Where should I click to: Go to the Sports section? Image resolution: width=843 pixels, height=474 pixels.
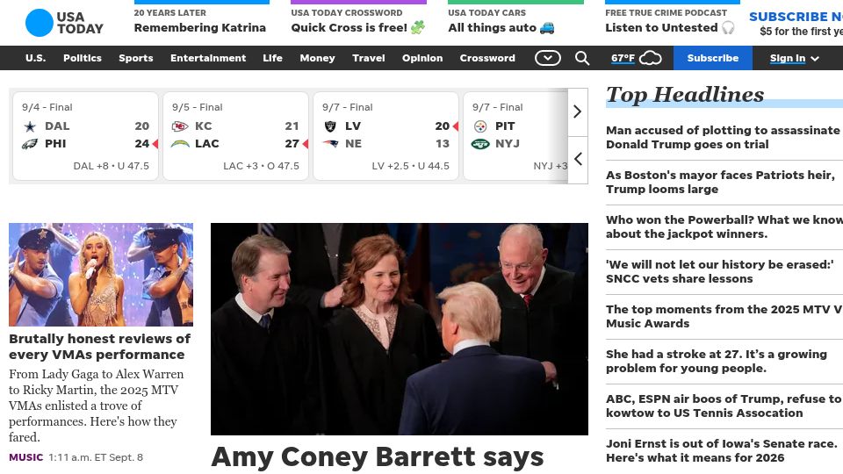136,58
